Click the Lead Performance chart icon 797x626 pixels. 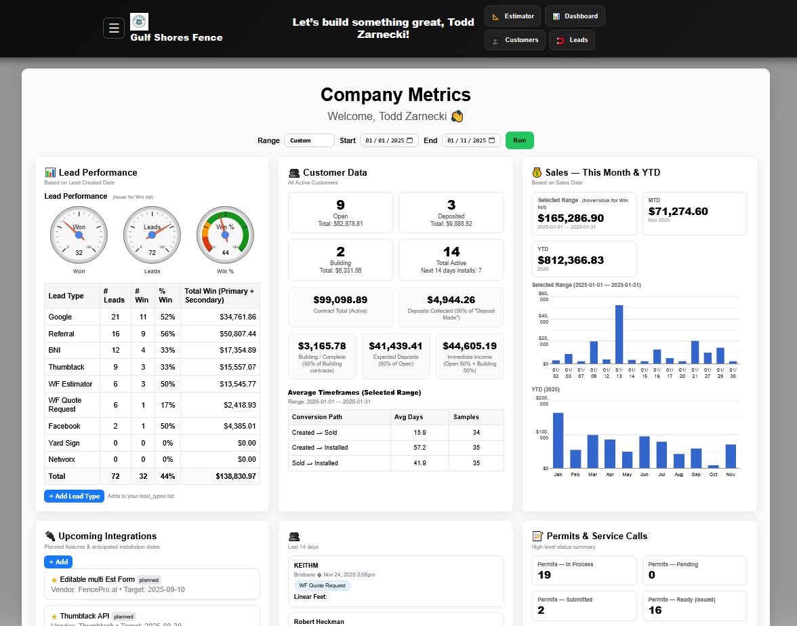click(x=51, y=172)
